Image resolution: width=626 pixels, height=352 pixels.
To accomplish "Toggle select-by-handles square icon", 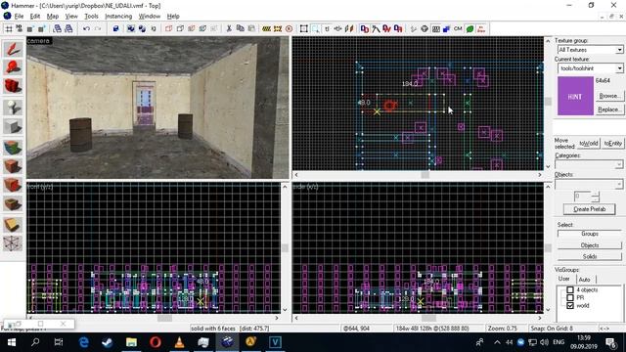I will point(304,28).
